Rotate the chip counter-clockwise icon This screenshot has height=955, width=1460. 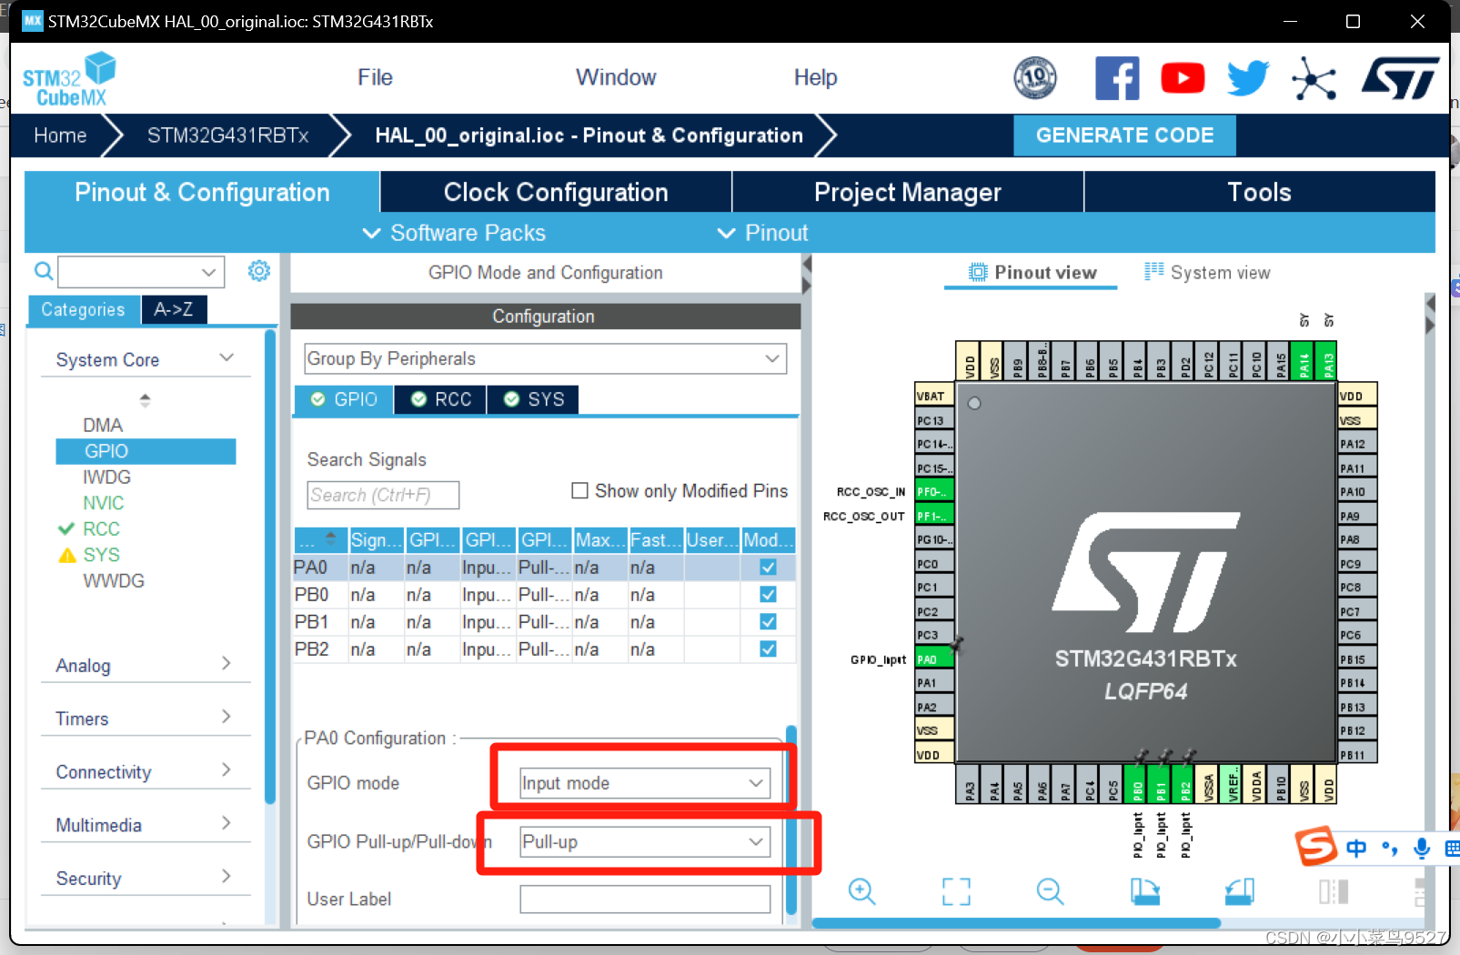(1239, 891)
